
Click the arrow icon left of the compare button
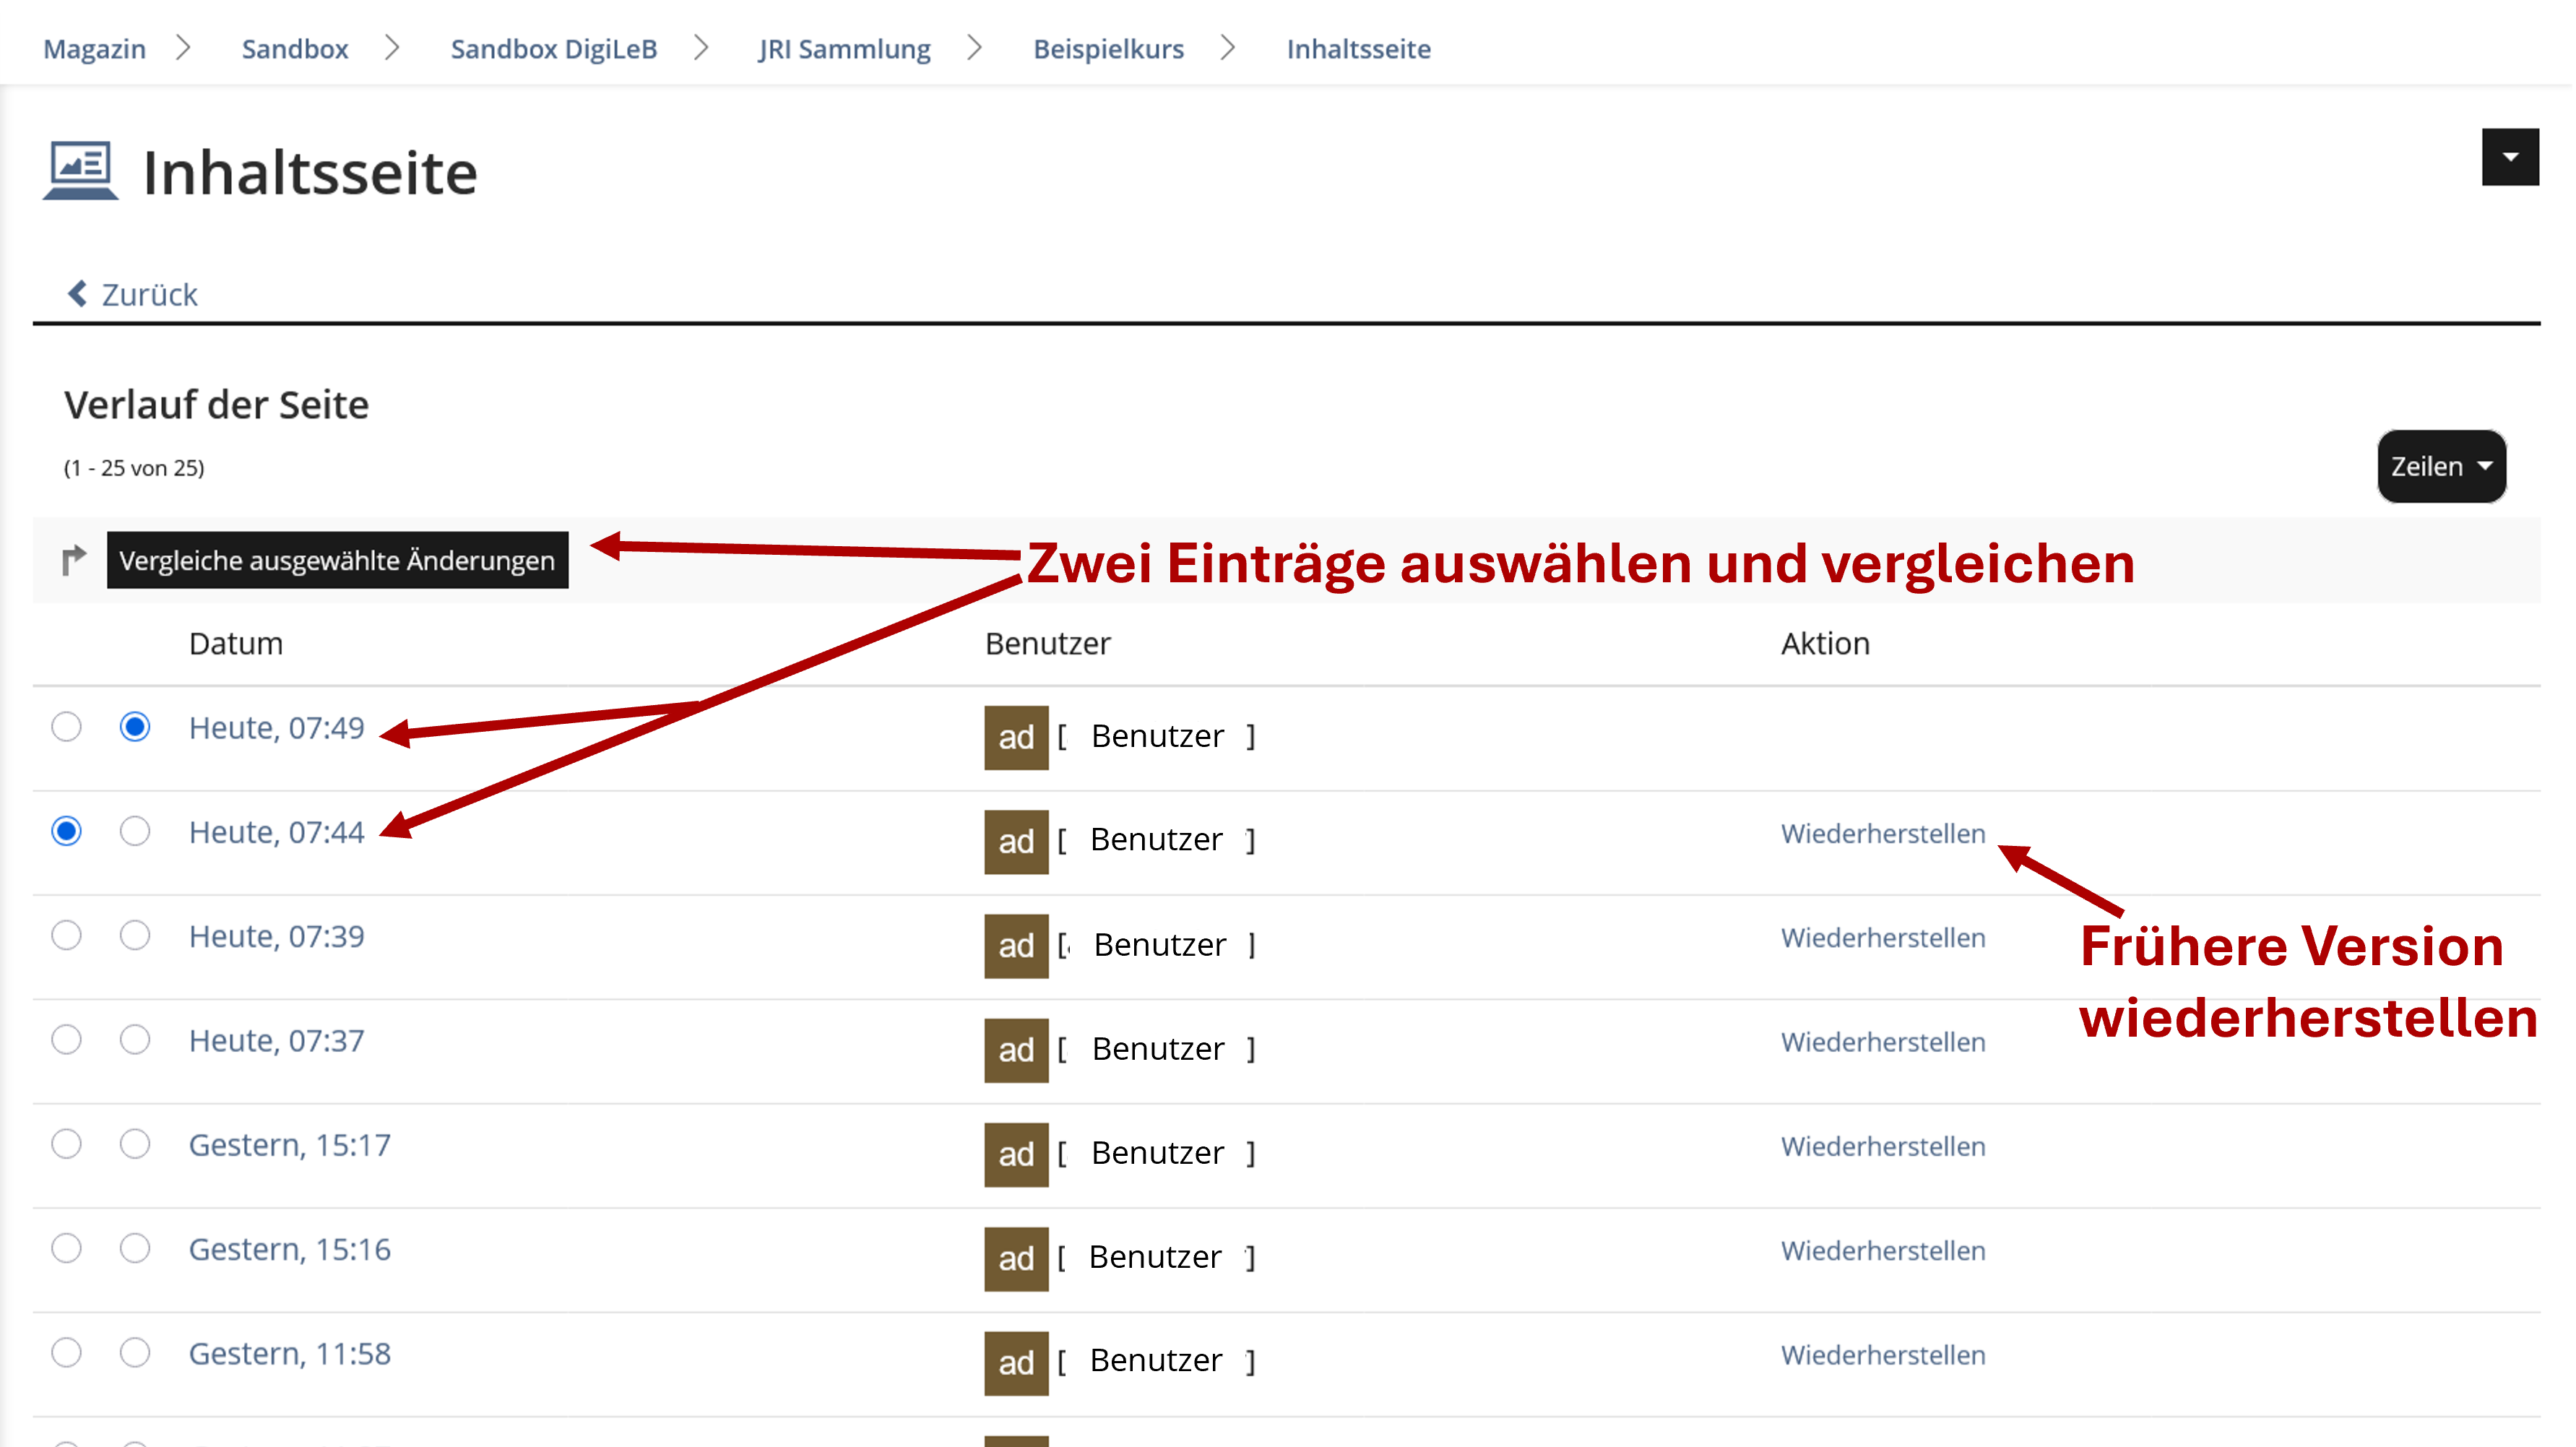pos(73,560)
